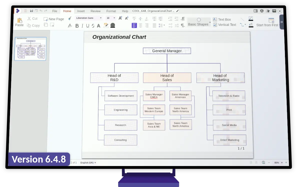Viewport: 297px width, 187px height.
Task: Apply strikethrough formatting
Action: [93, 26]
